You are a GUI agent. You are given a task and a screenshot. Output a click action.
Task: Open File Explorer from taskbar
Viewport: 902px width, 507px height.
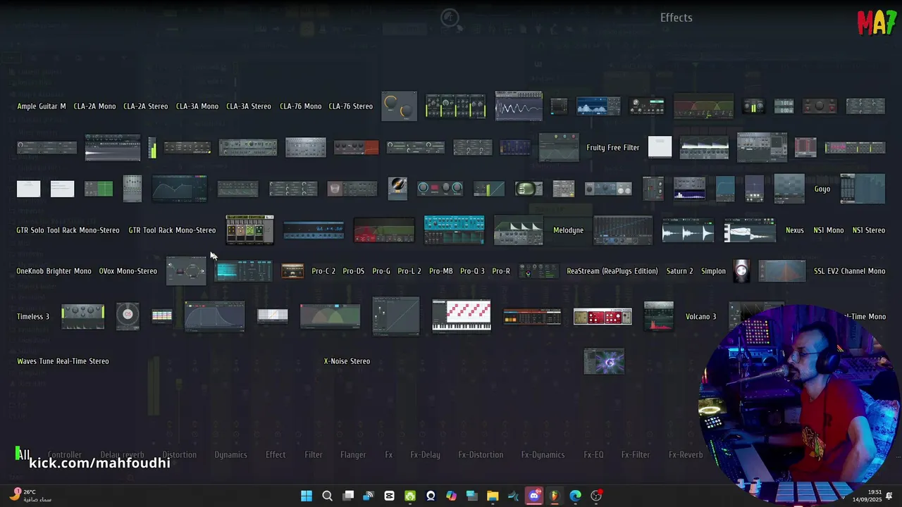point(493,496)
